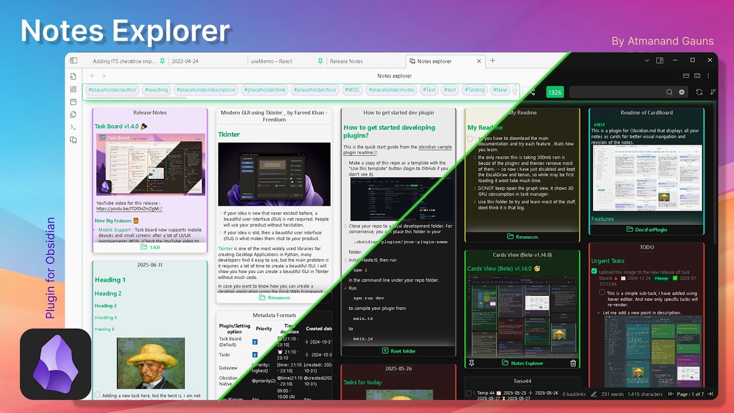Go to first page arrow in pagination
This screenshot has width=734, height=413.
[x=670, y=394]
